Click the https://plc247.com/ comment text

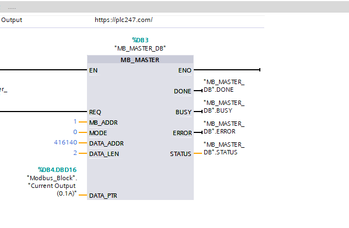click(x=123, y=20)
